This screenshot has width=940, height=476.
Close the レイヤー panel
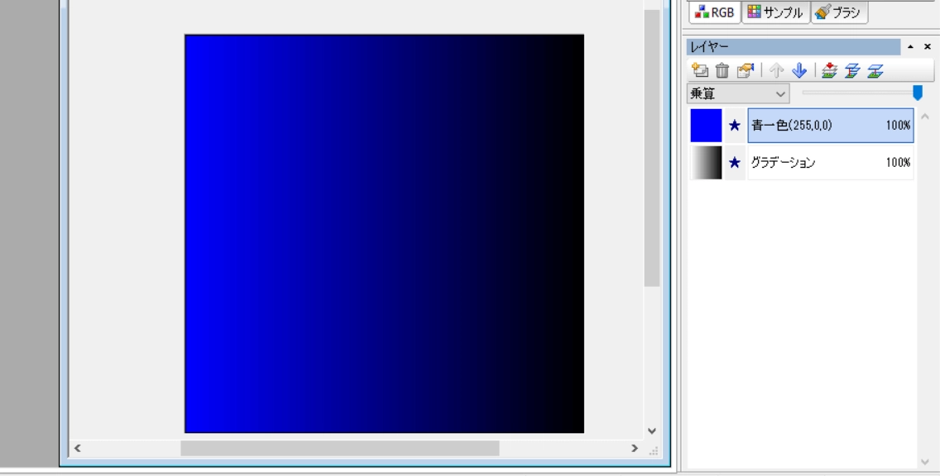point(927,47)
